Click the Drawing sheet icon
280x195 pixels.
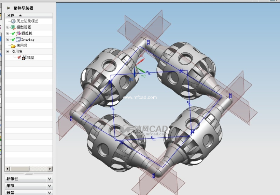click(x=18, y=40)
